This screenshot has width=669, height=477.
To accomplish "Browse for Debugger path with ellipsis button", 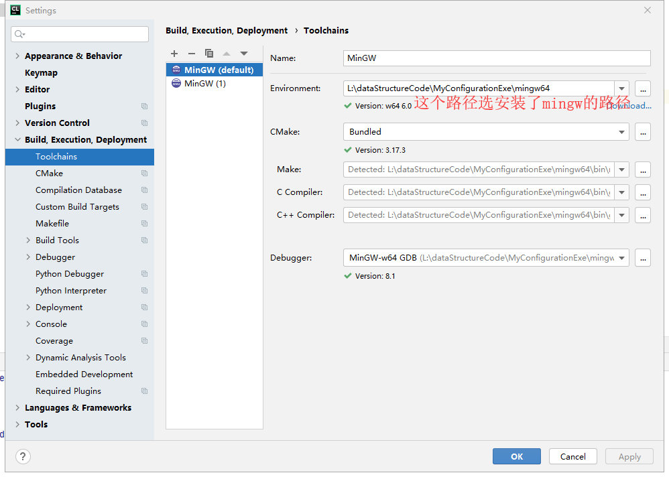I will pos(643,257).
